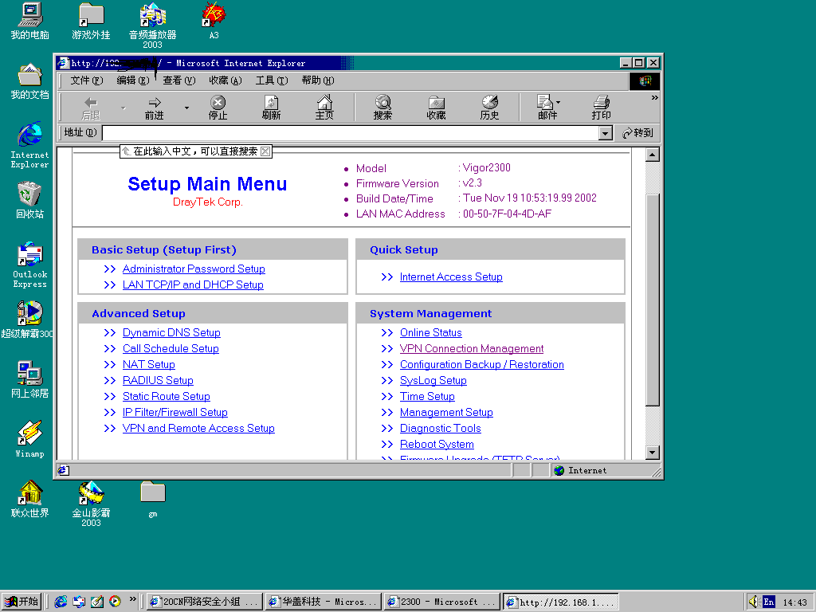Open the 编辑 (Edit) menu
This screenshot has height=612, width=816.
coord(133,80)
